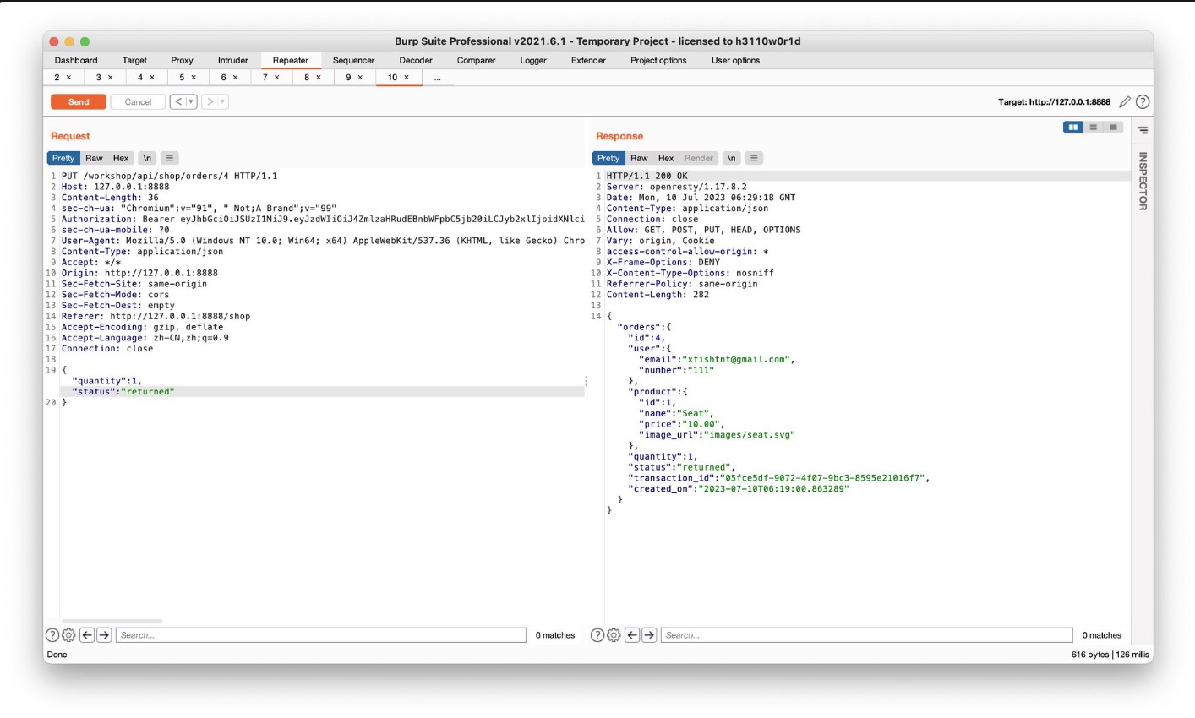Switch to combined tab layout view
This screenshot has height=718, width=1195.
point(1113,128)
